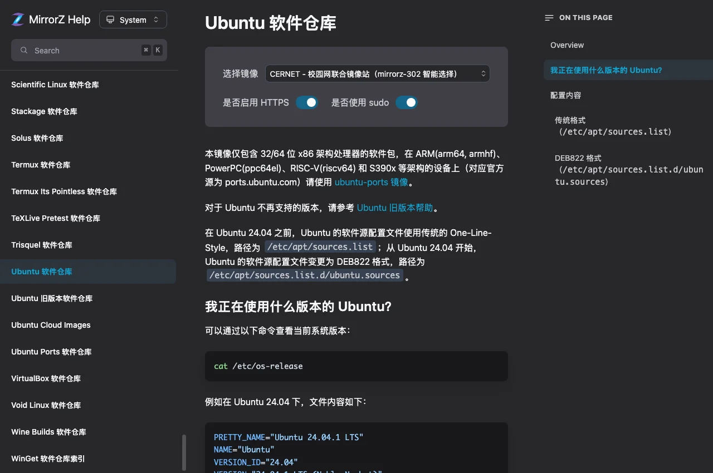
Task: Click inline /etc/apt/sources.list.d/ubuntu.sources code text
Action: tap(305, 275)
